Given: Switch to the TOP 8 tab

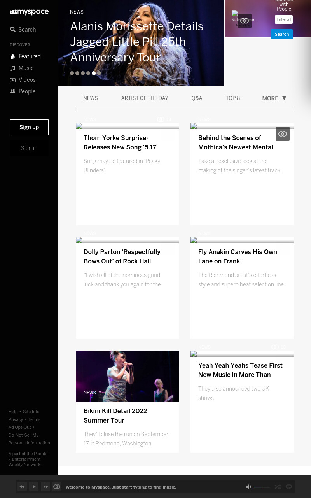Looking at the screenshot, I should click(x=233, y=98).
